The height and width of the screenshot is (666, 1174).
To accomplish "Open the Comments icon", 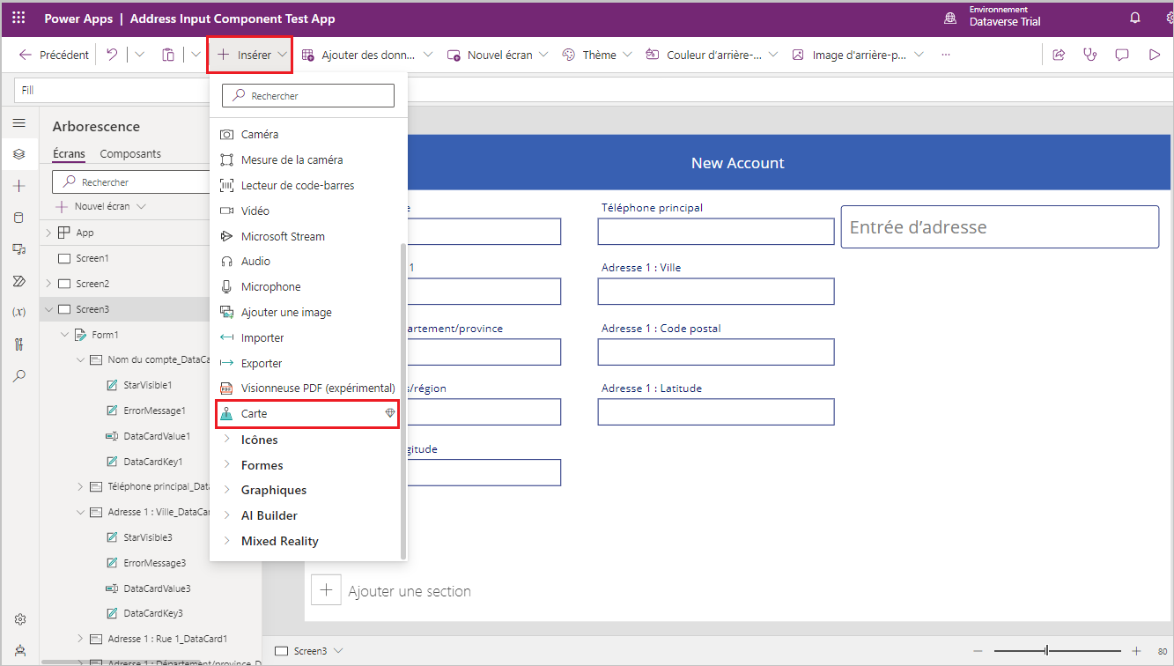I will (x=1122, y=55).
